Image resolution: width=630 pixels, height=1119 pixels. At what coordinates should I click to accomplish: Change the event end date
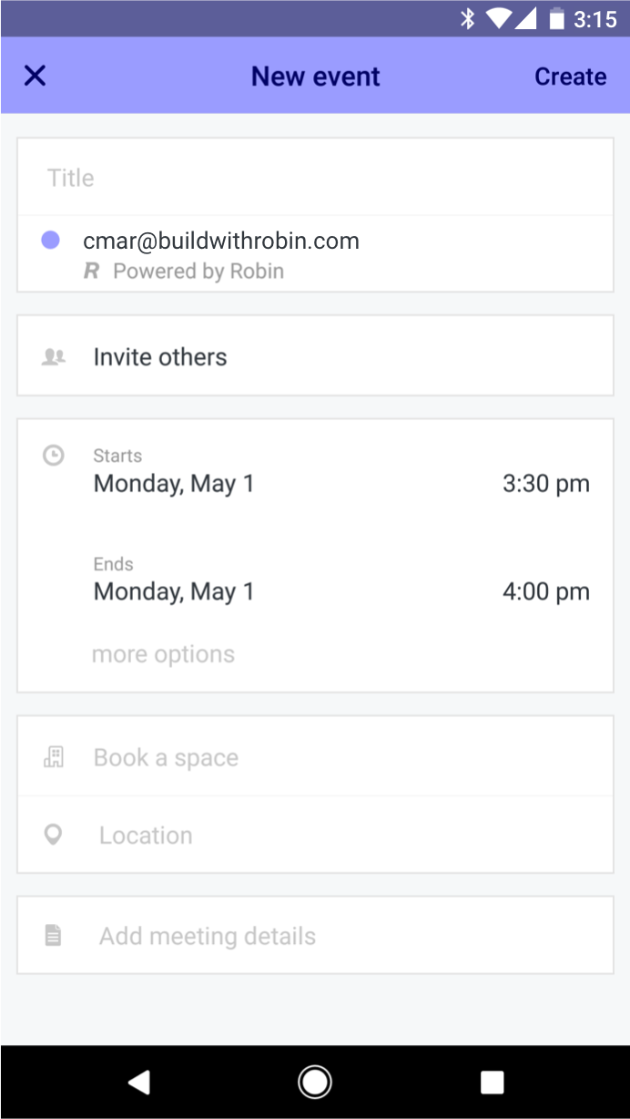tap(174, 592)
